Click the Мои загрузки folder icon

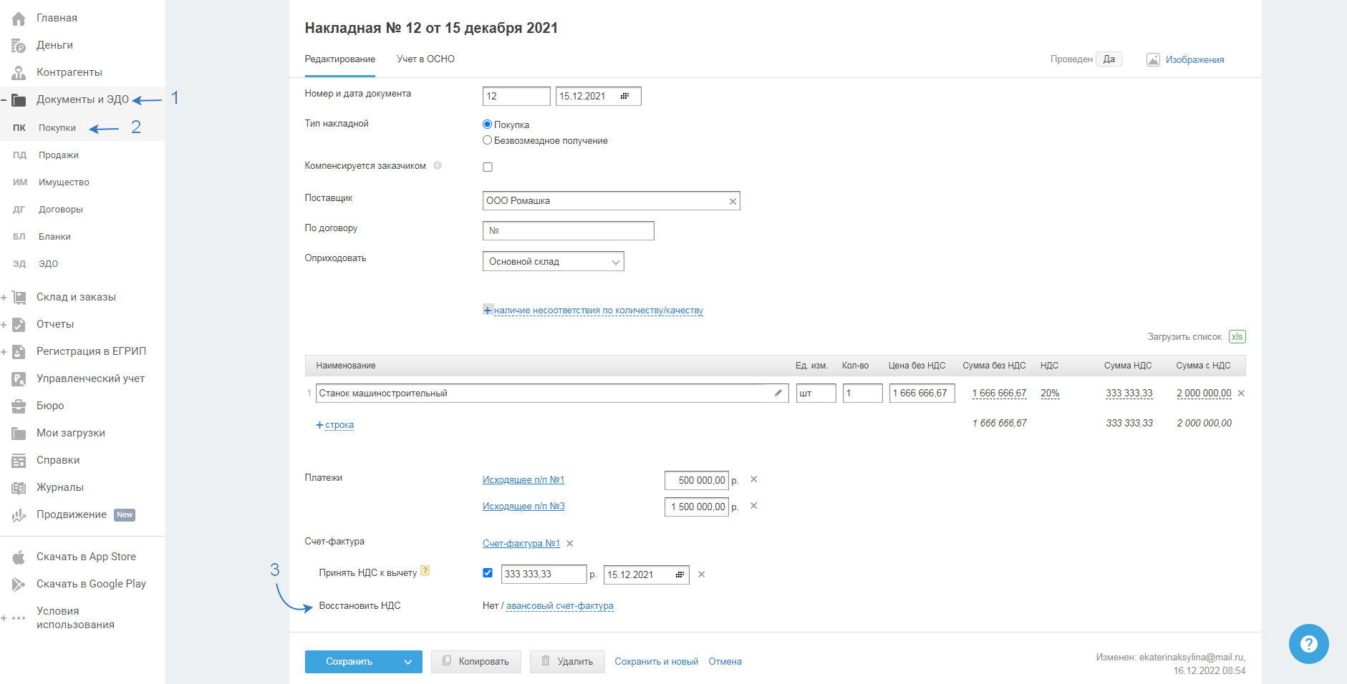[19, 434]
